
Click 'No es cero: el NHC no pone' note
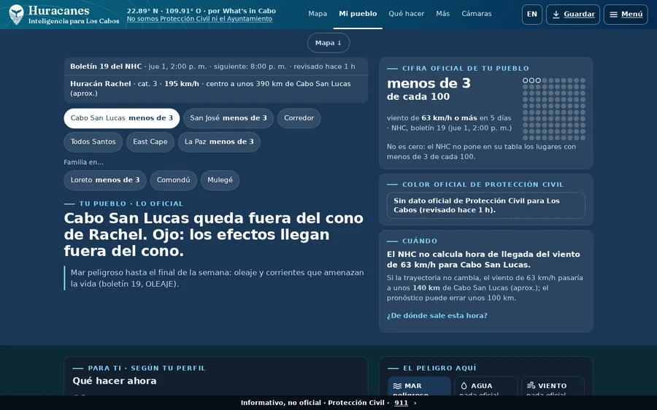coord(482,152)
